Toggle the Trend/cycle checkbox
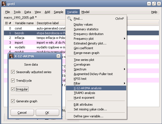Screen dimensions: 162x124 click(x=13, y=81)
